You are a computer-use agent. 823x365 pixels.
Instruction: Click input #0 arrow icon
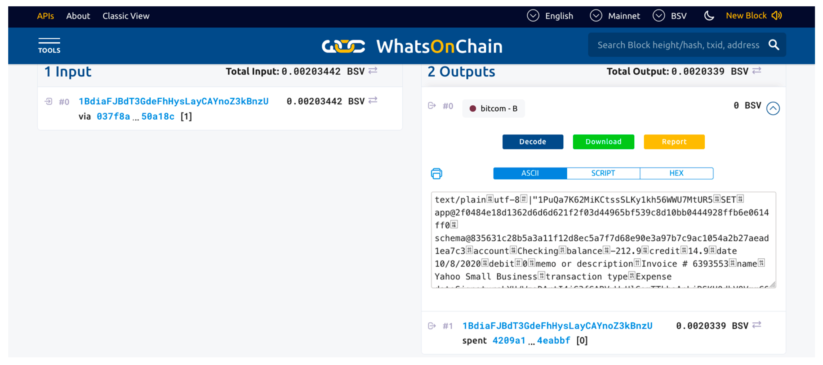[48, 102]
